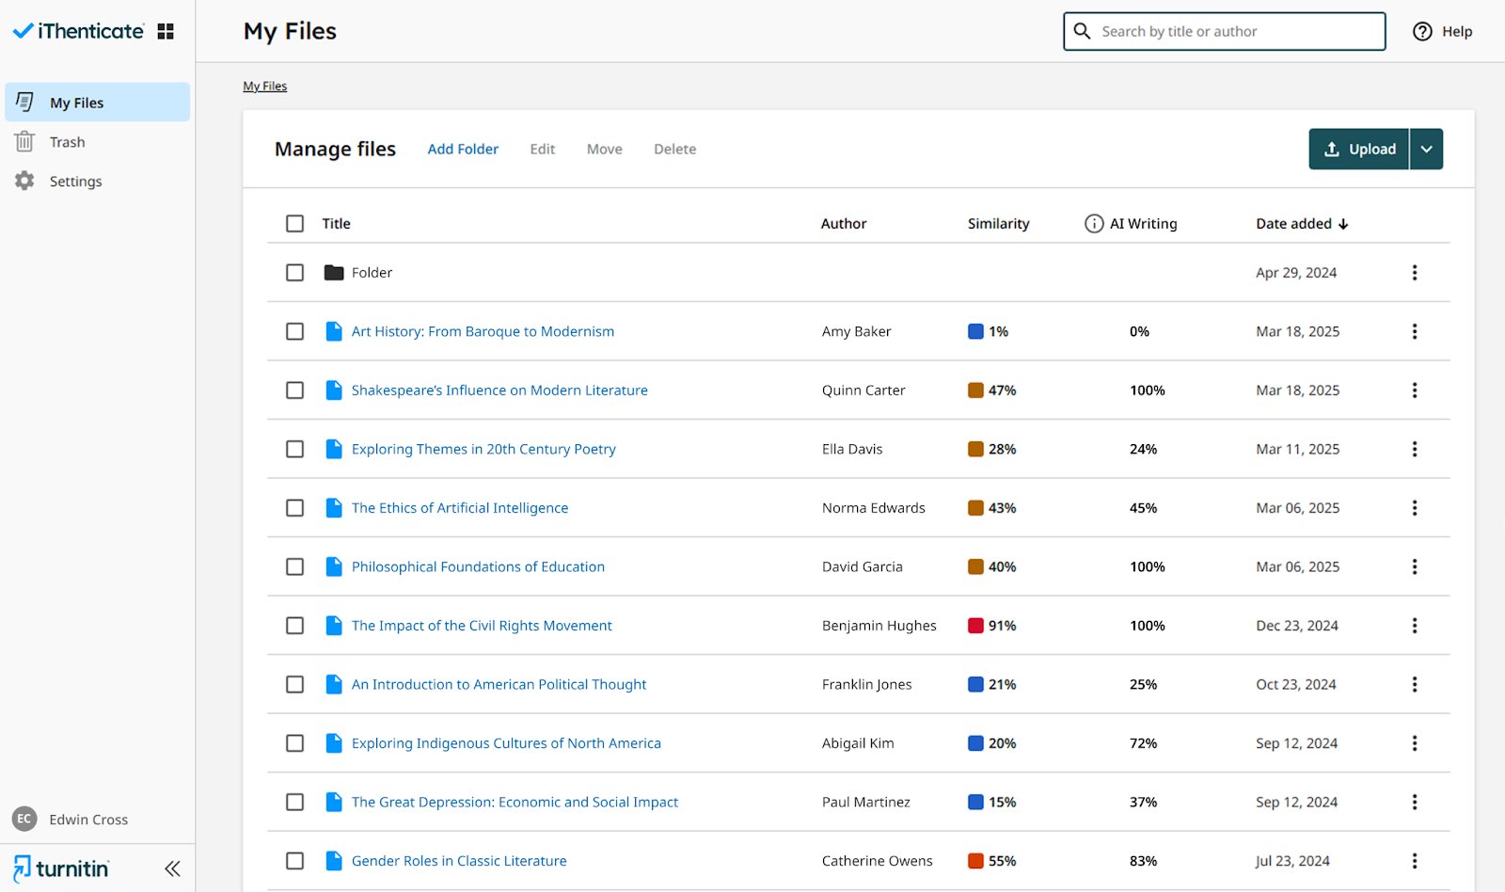Open the kebab menu for 'Gender Roles in Classic Literature'
This screenshot has width=1505, height=892.
point(1415,860)
